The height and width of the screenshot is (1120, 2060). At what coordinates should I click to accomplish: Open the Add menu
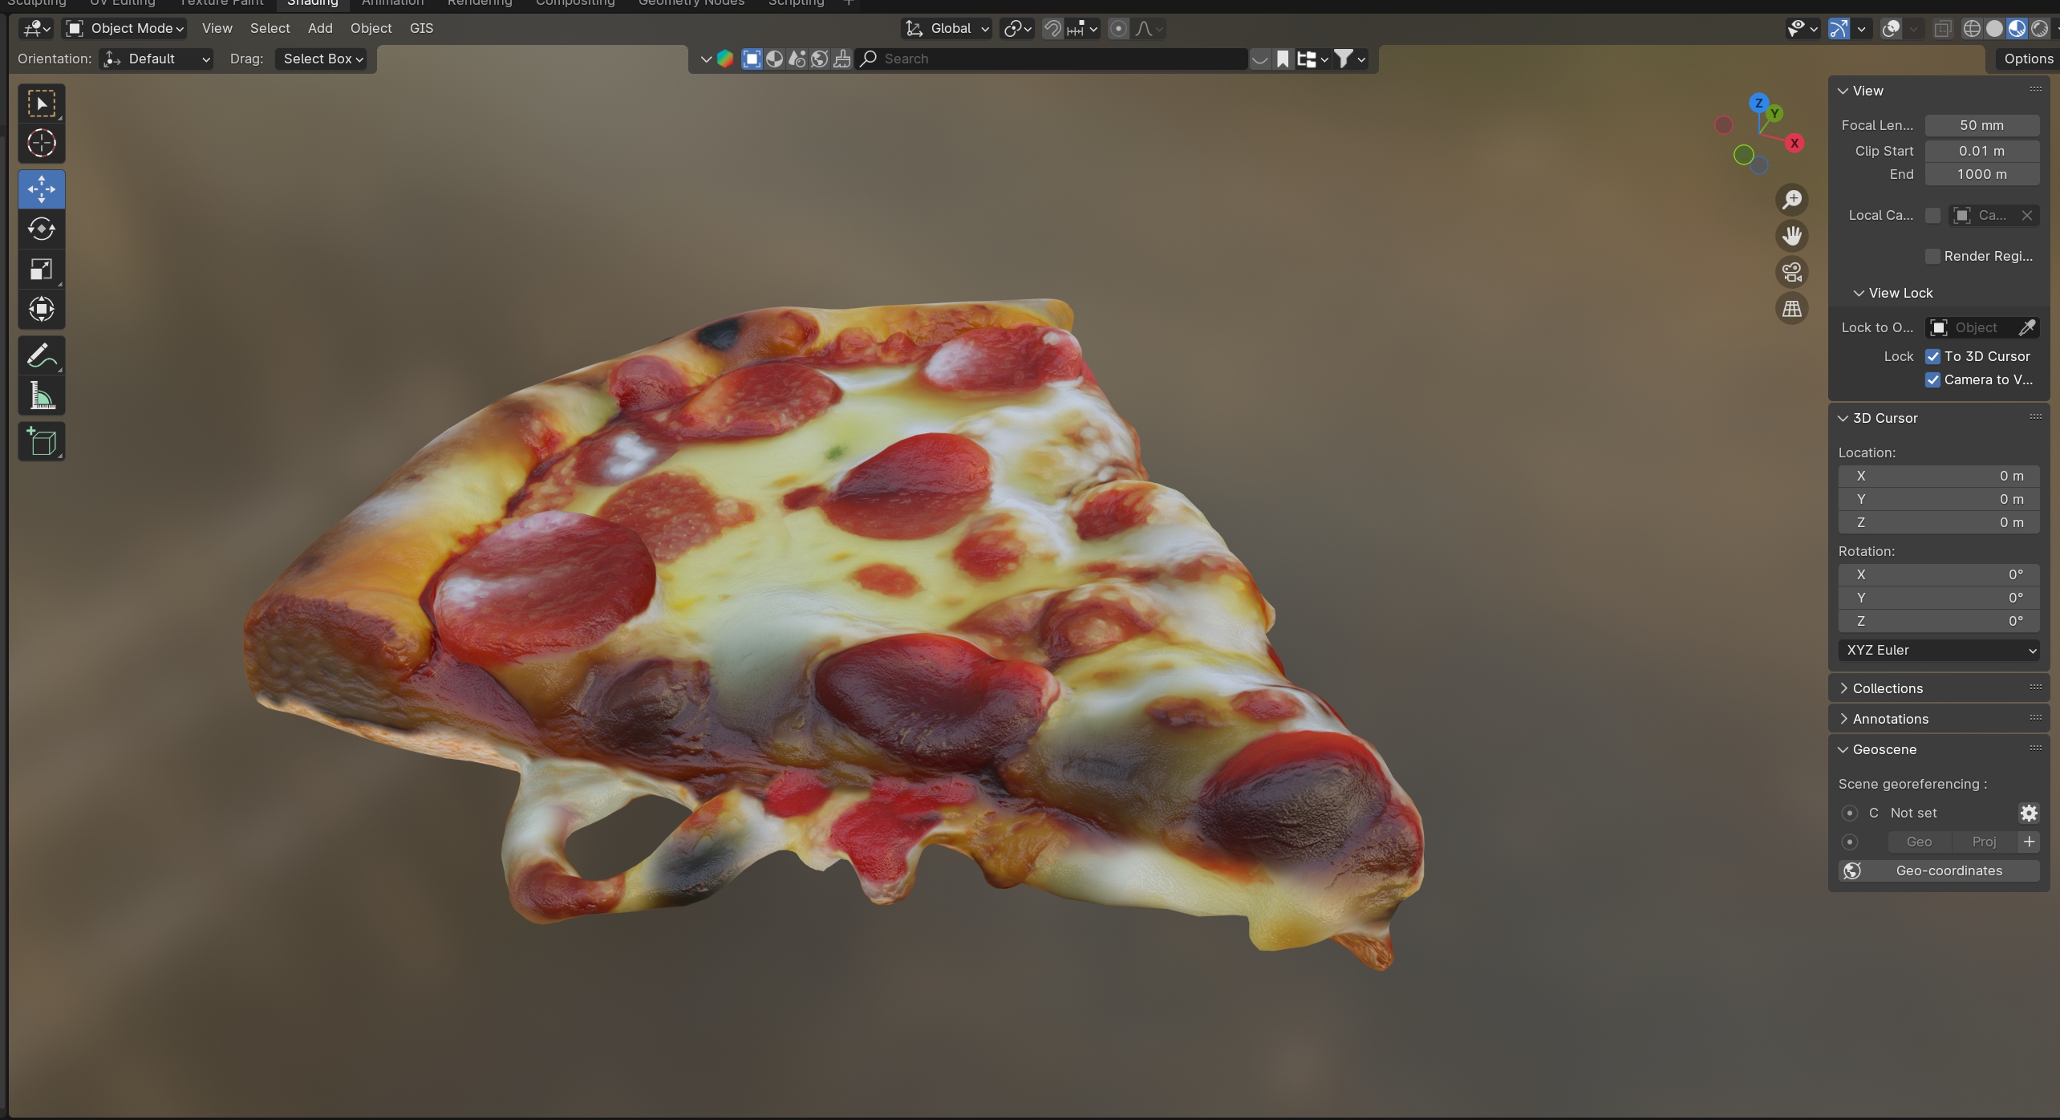pos(319,28)
